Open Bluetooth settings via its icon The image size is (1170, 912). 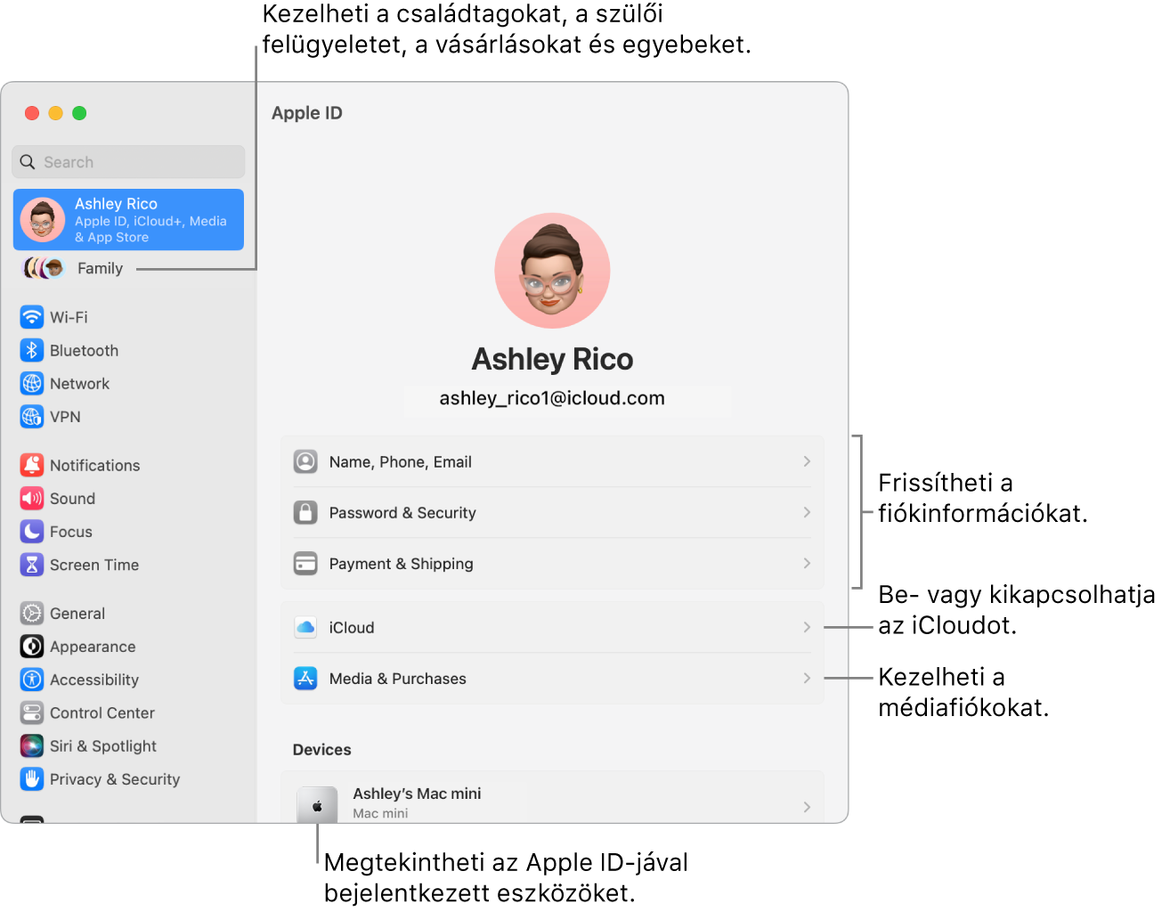tap(32, 350)
